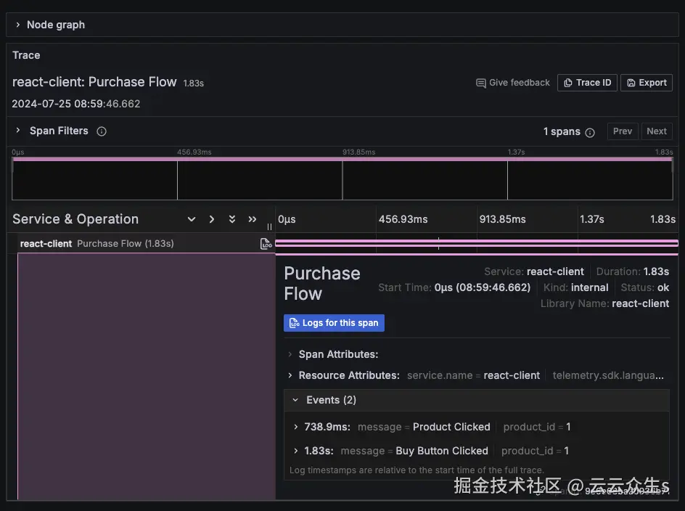Screen dimensions: 685x511
Task: Click the 'service.name = react-client' attribute
Action: tap(473, 375)
